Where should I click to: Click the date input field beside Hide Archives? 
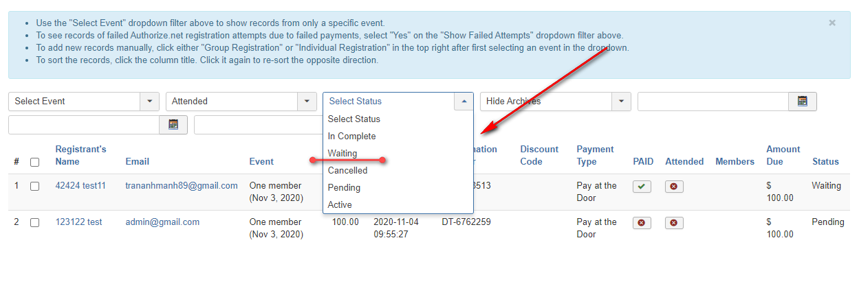[713, 102]
